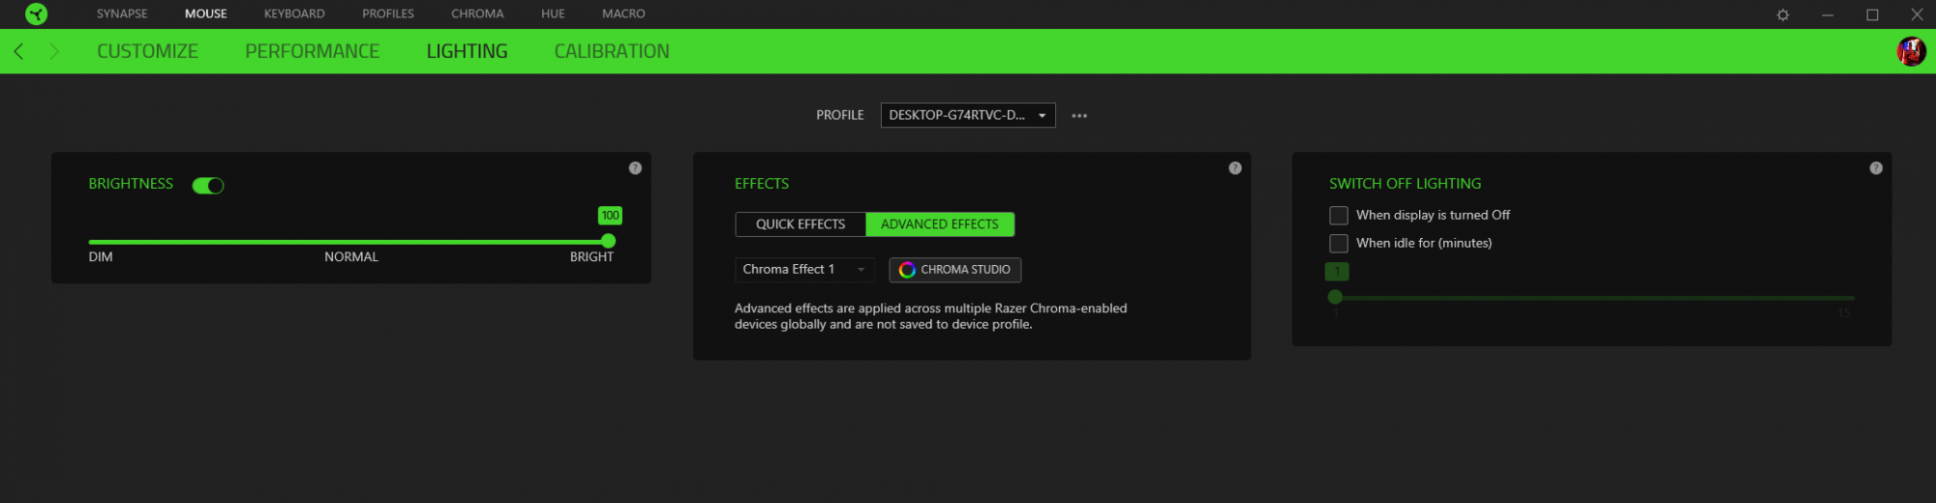The height and width of the screenshot is (503, 1936).
Task: Open the Effects panel help icon
Action: [1234, 168]
